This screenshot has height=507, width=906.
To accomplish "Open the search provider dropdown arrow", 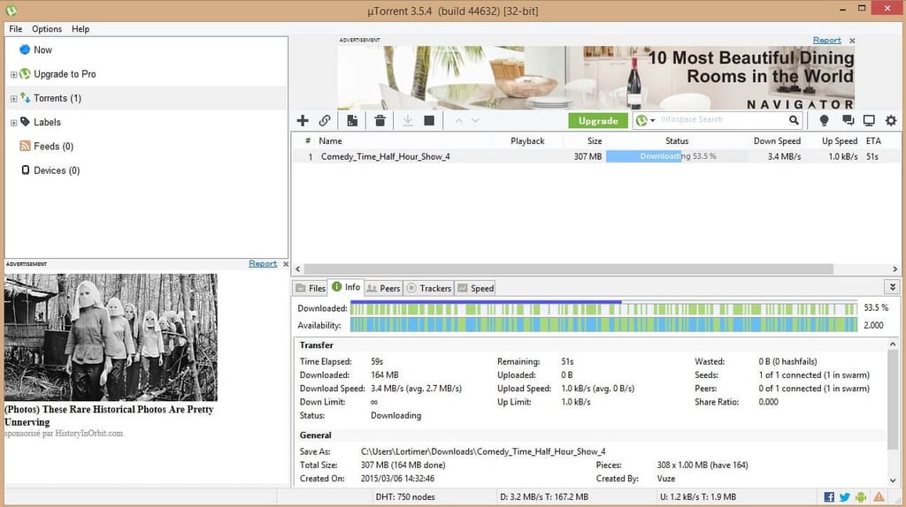I will pyautogui.click(x=652, y=120).
